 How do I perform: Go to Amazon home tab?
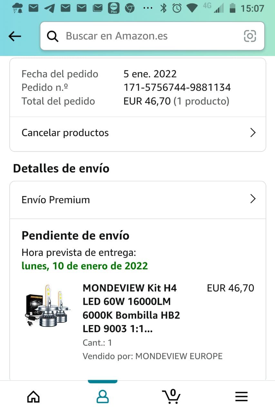click(x=34, y=397)
